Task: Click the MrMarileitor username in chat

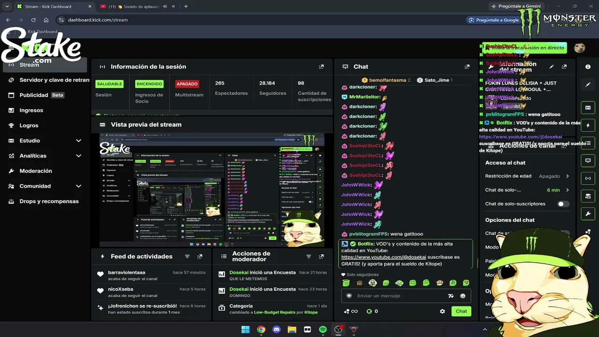Action: (x=365, y=97)
